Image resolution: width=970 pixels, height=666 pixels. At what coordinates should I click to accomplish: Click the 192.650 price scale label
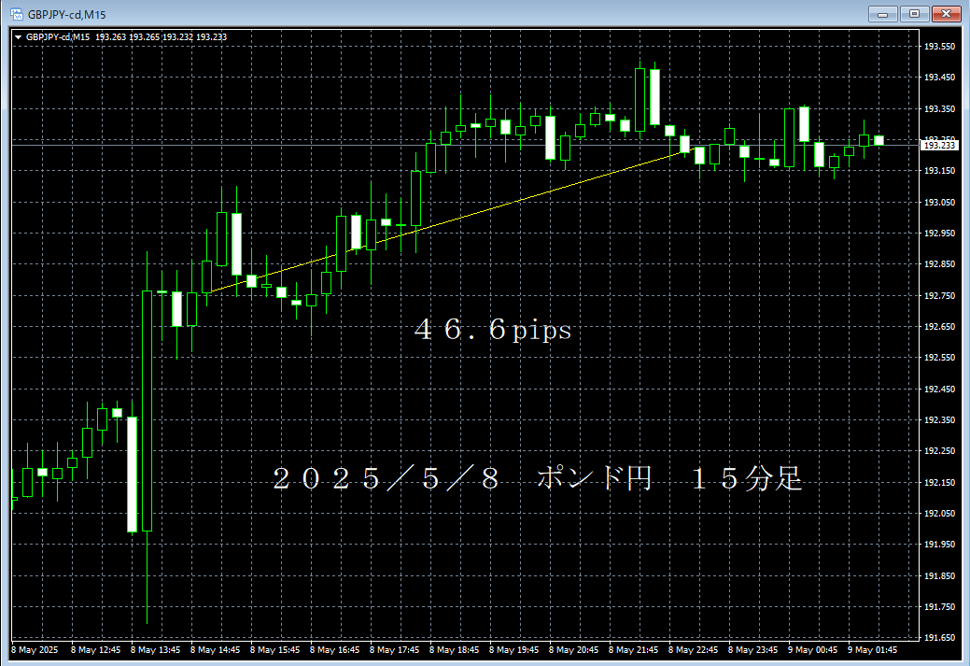(x=939, y=326)
